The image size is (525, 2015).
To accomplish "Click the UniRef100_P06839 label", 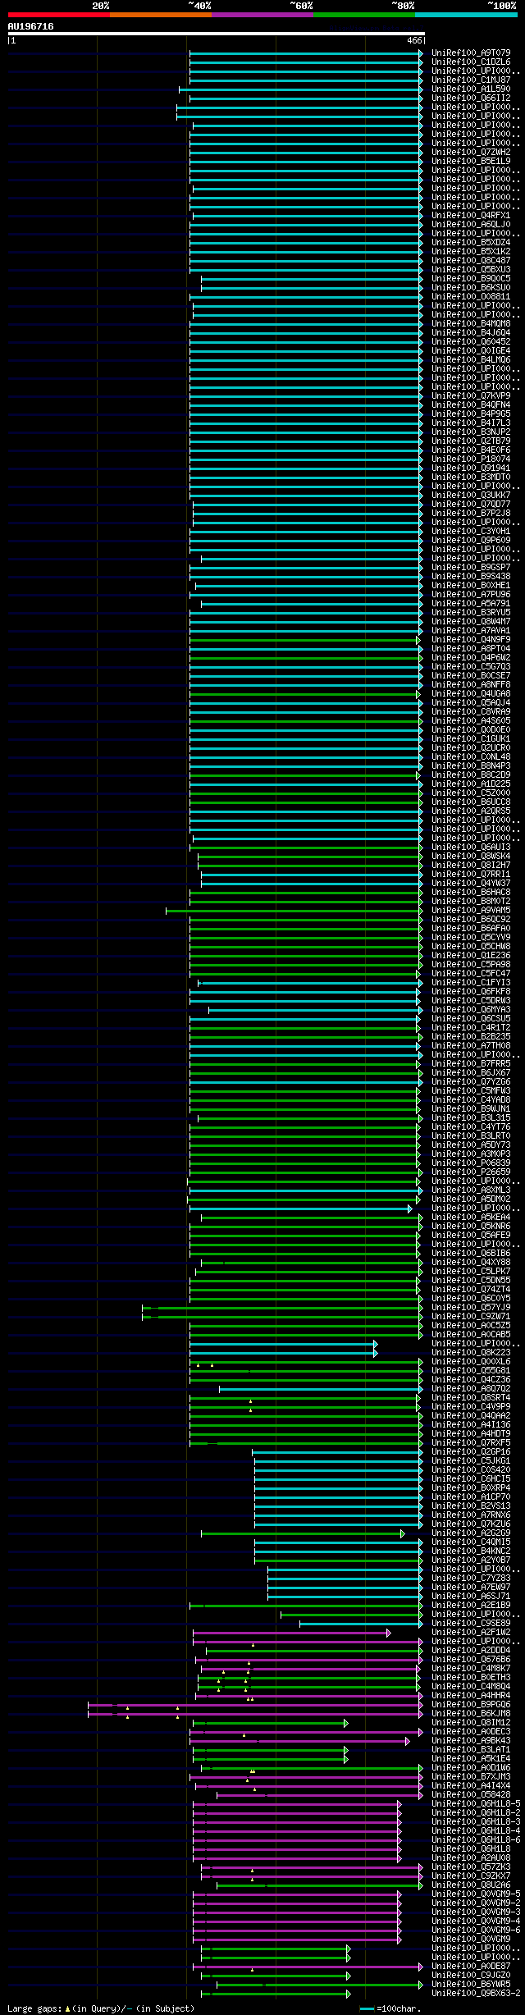I will [471, 1163].
